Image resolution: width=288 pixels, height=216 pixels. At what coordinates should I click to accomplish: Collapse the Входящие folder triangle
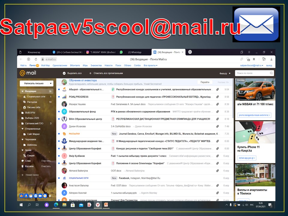(22, 91)
